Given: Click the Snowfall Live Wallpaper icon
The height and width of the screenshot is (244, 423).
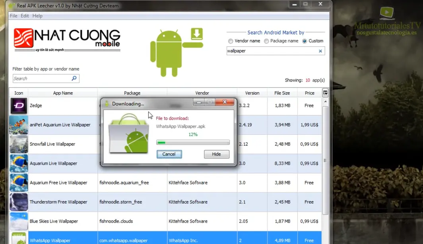Looking at the screenshot, I should 19,144.
